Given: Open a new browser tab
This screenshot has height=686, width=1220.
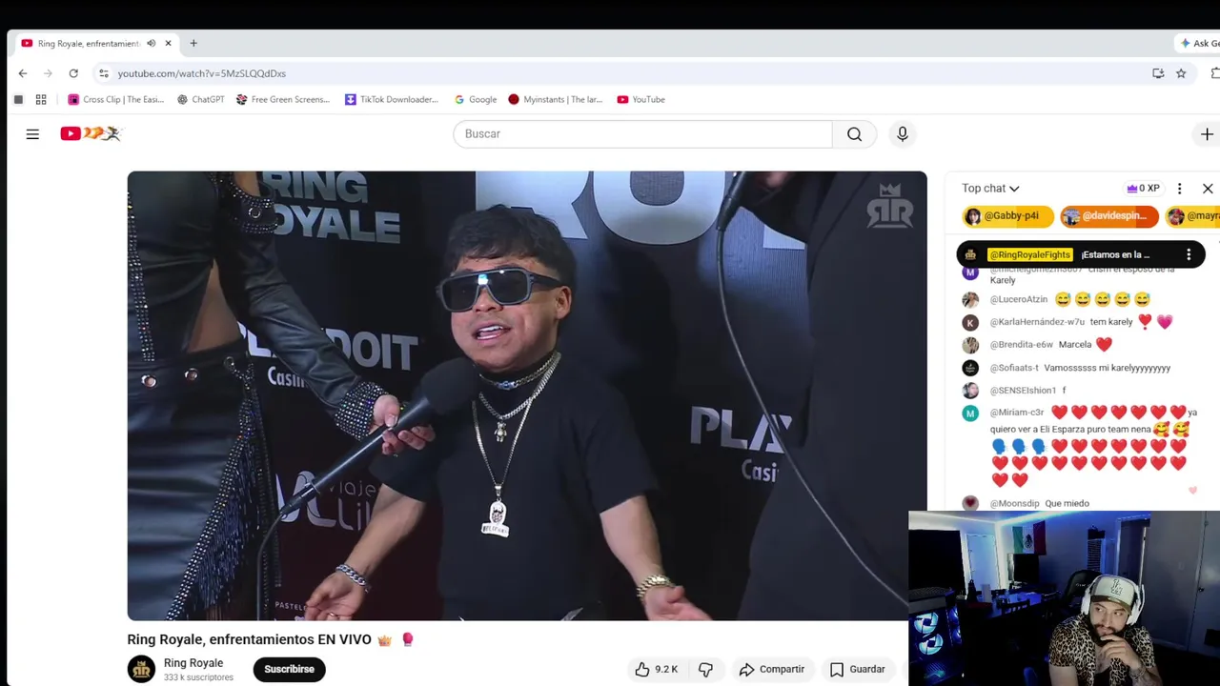Looking at the screenshot, I should 193,43.
